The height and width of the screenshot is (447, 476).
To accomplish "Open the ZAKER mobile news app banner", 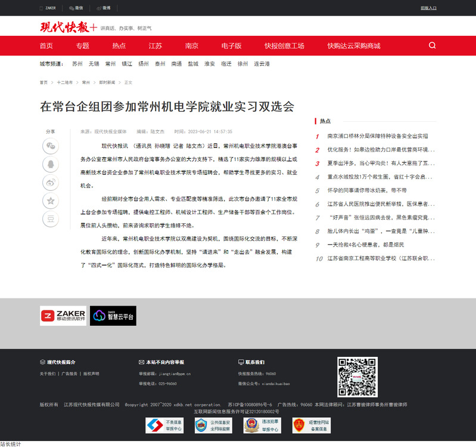I will point(63,316).
